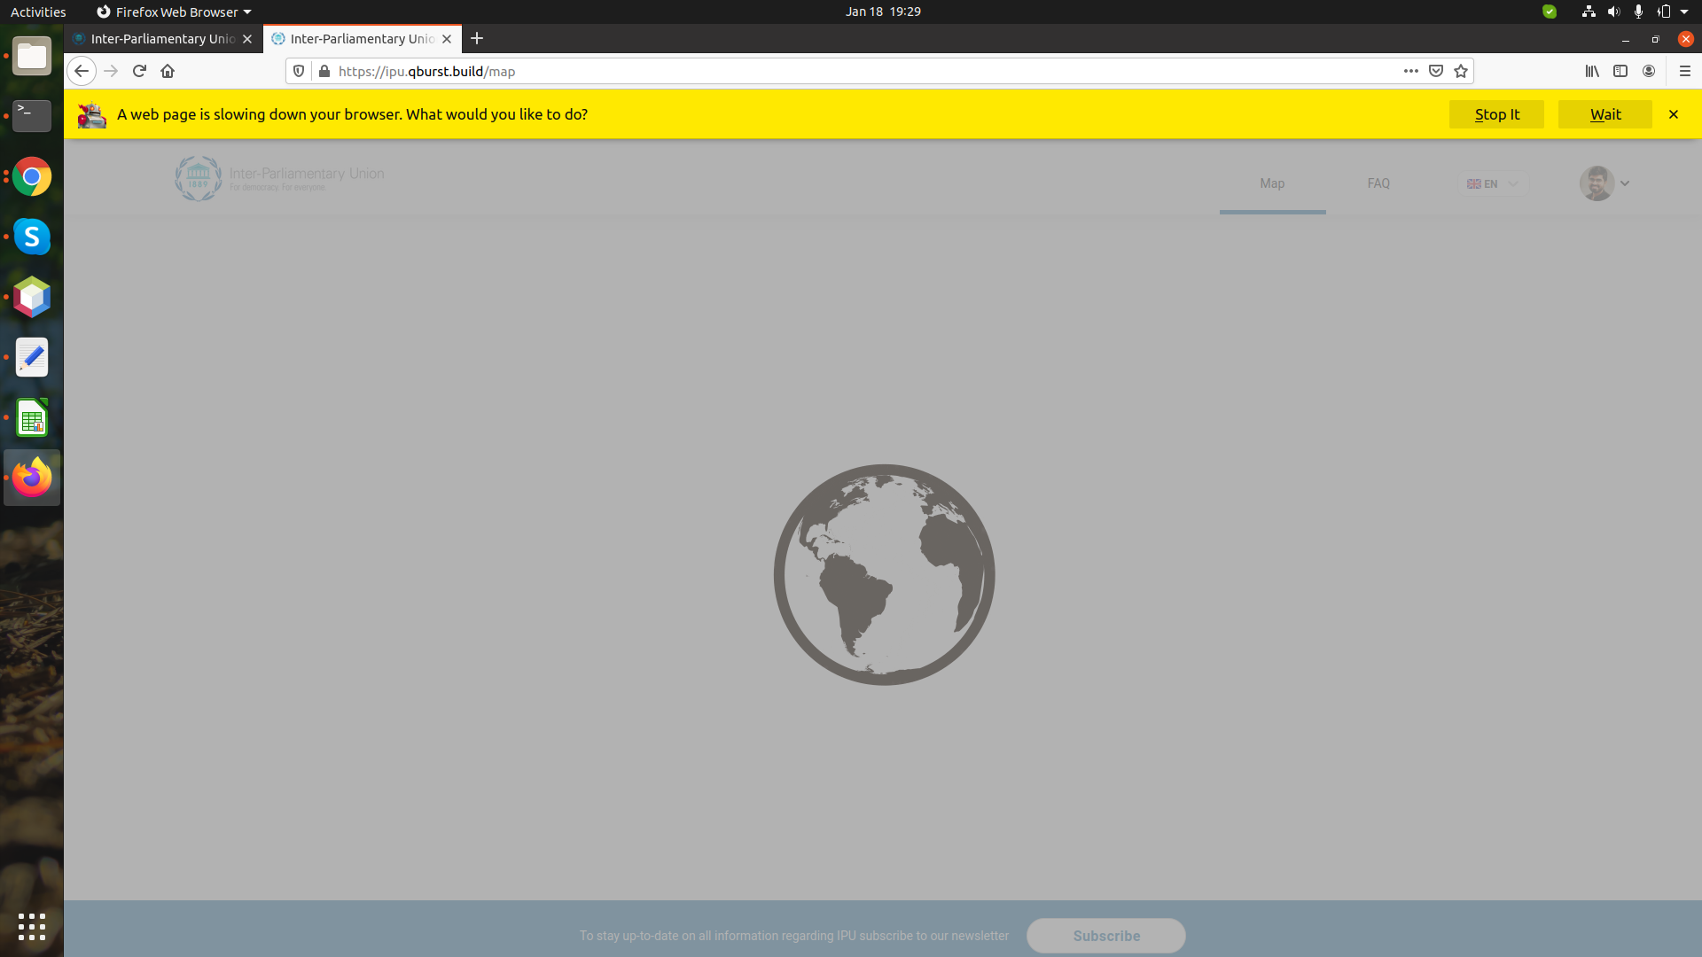
Task: Open the page actions ellipsis menu
Action: (x=1411, y=71)
